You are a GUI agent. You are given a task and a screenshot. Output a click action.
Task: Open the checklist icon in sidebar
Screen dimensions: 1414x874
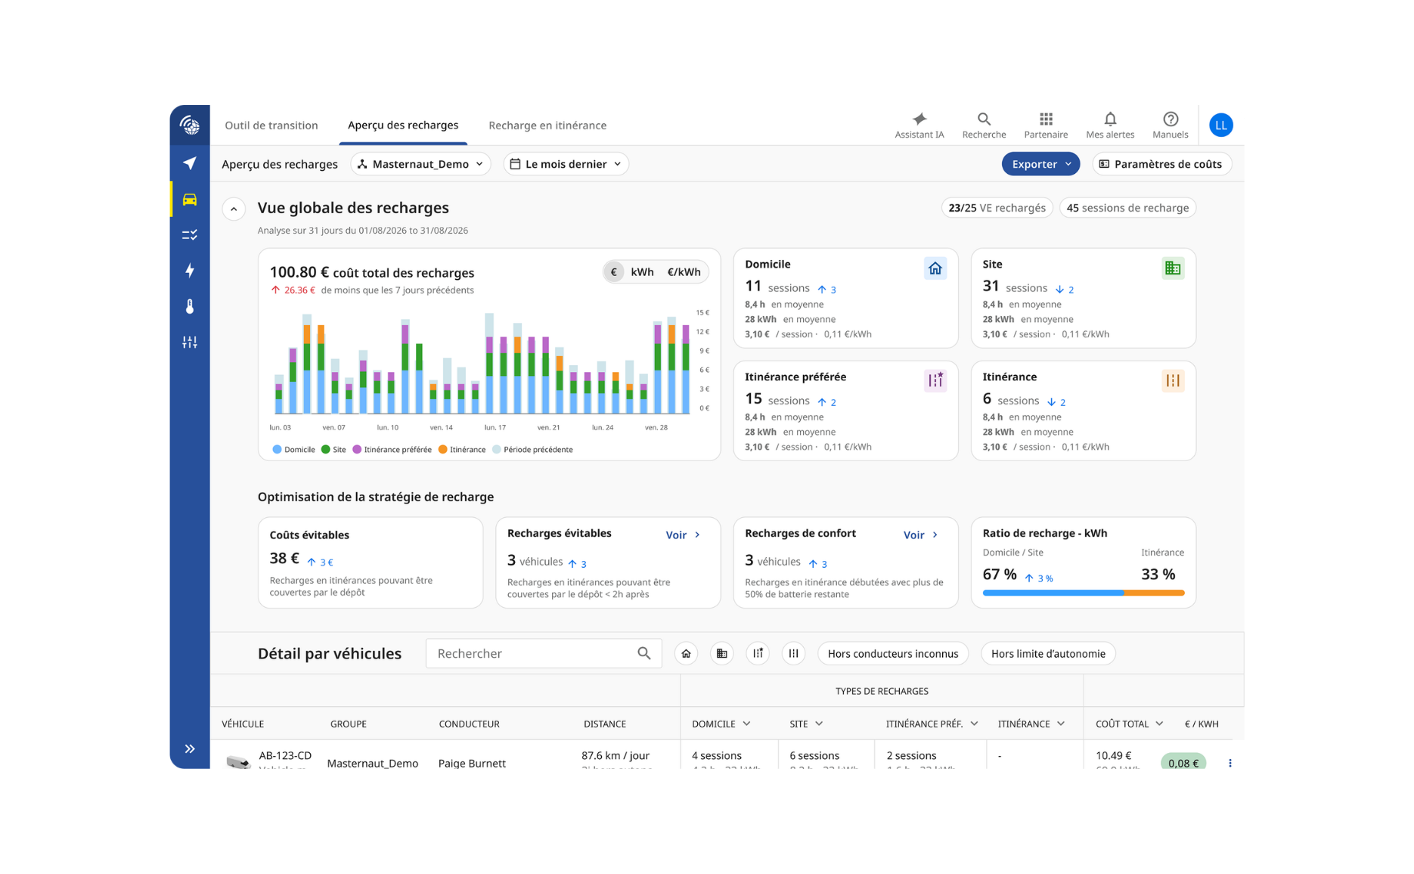tap(190, 235)
